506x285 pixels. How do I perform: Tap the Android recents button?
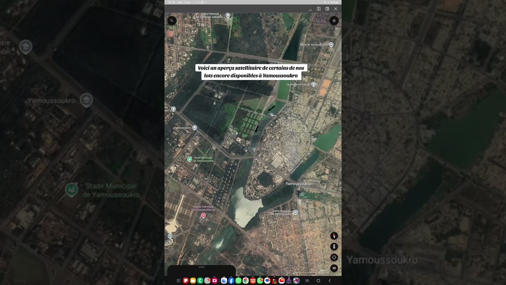tap(307, 281)
